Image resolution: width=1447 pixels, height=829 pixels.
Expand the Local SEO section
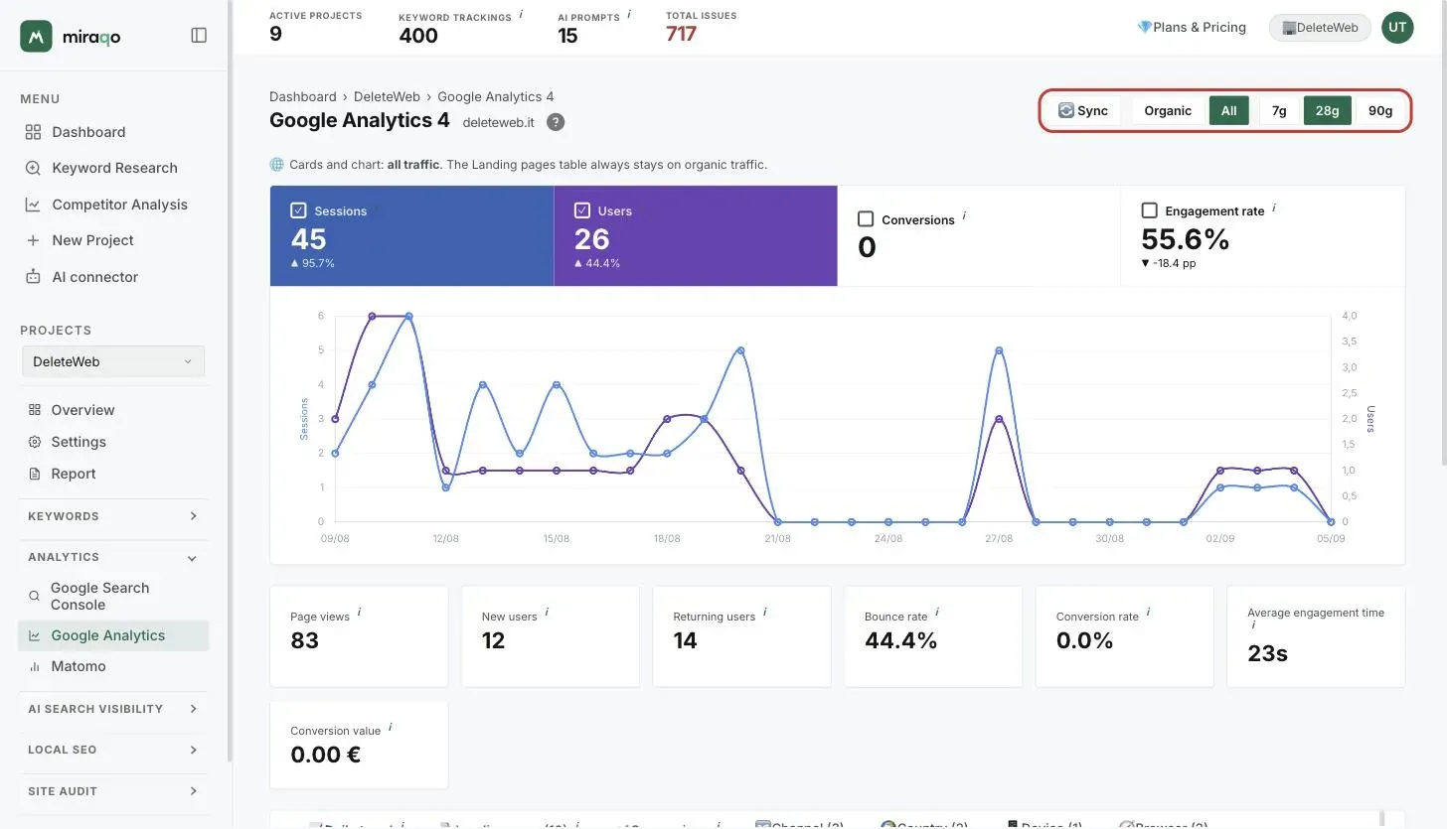point(113,750)
